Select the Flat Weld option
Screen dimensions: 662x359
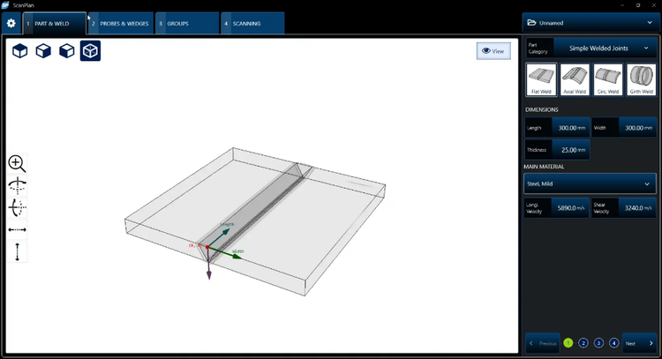pyautogui.click(x=541, y=79)
